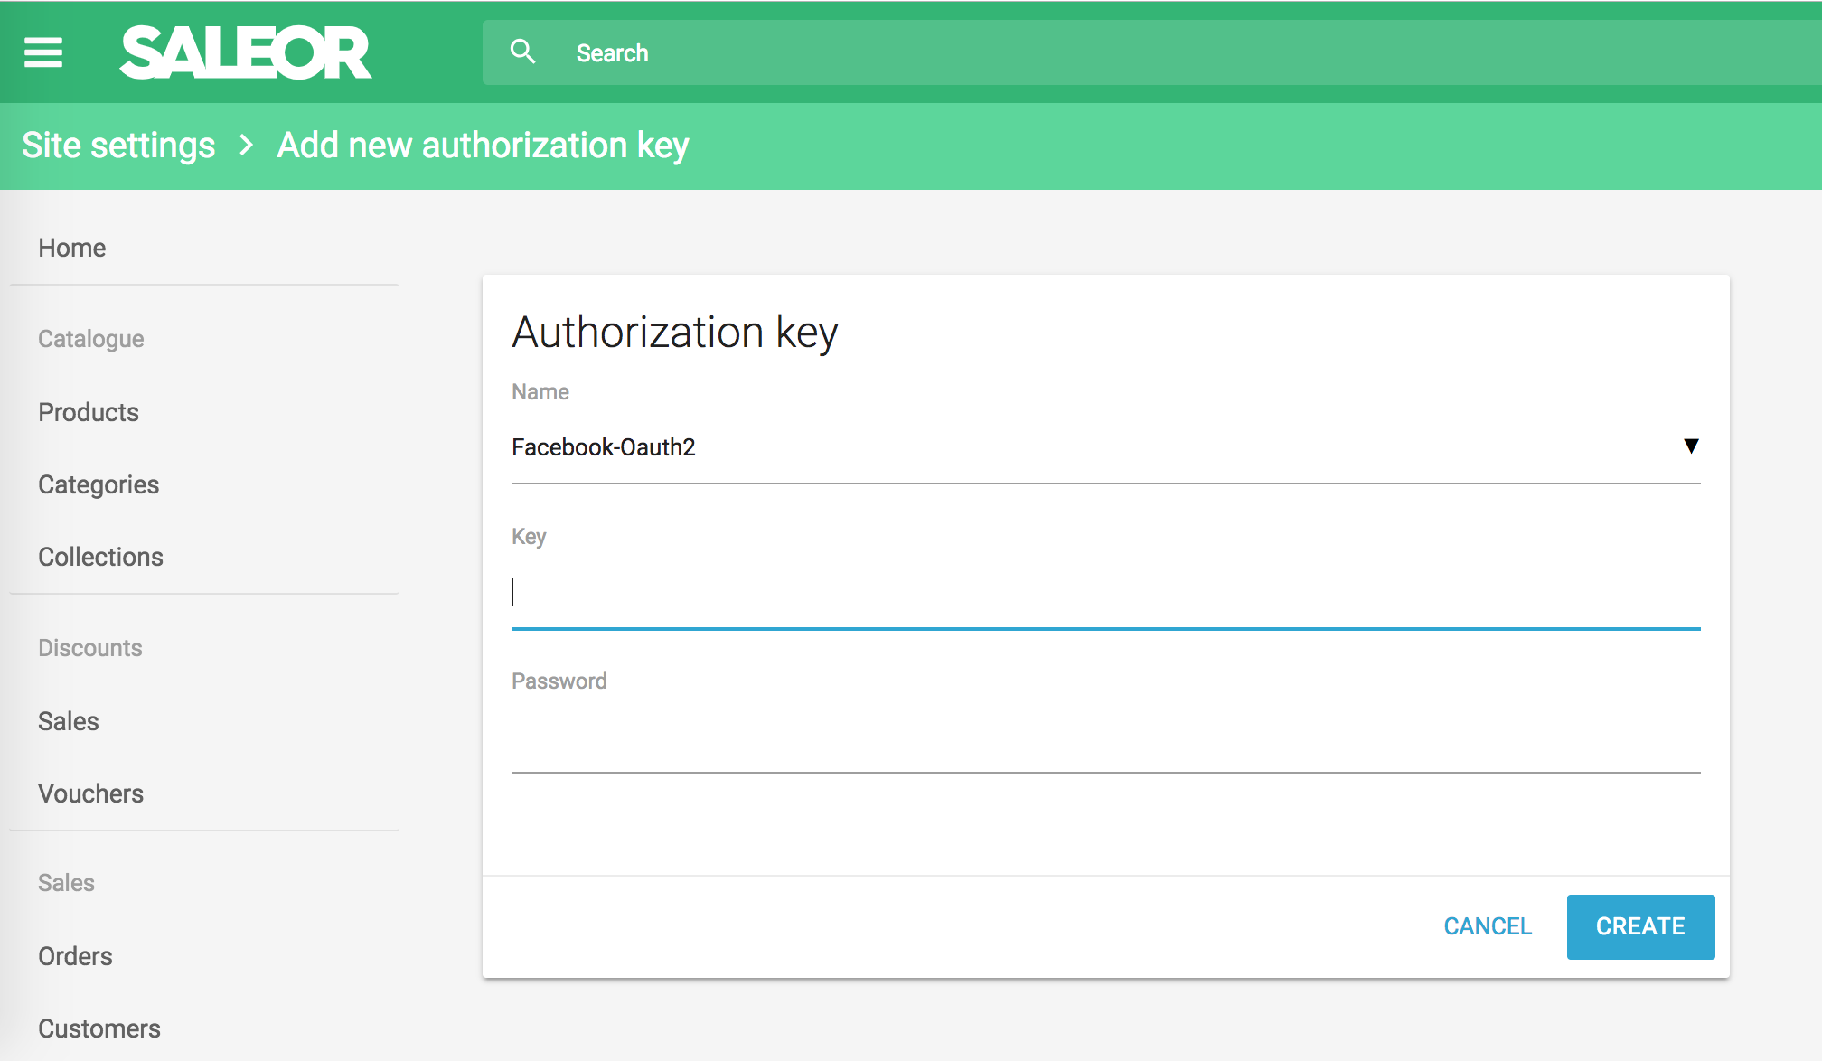Click the Saleor logo
The height and width of the screenshot is (1061, 1822).
(246, 52)
